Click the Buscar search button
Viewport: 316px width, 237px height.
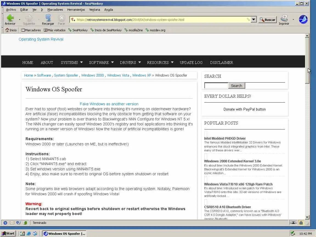[x=268, y=19]
